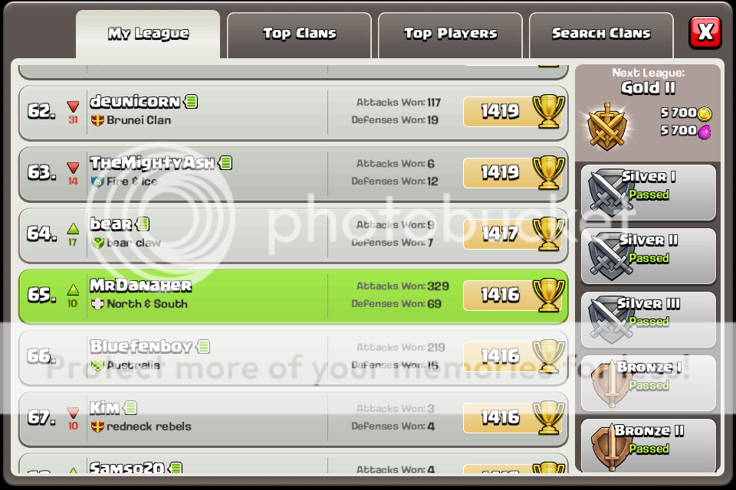The image size is (736, 490).
Task: Click the Bronze I sword shield badge
Action: coord(609,383)
